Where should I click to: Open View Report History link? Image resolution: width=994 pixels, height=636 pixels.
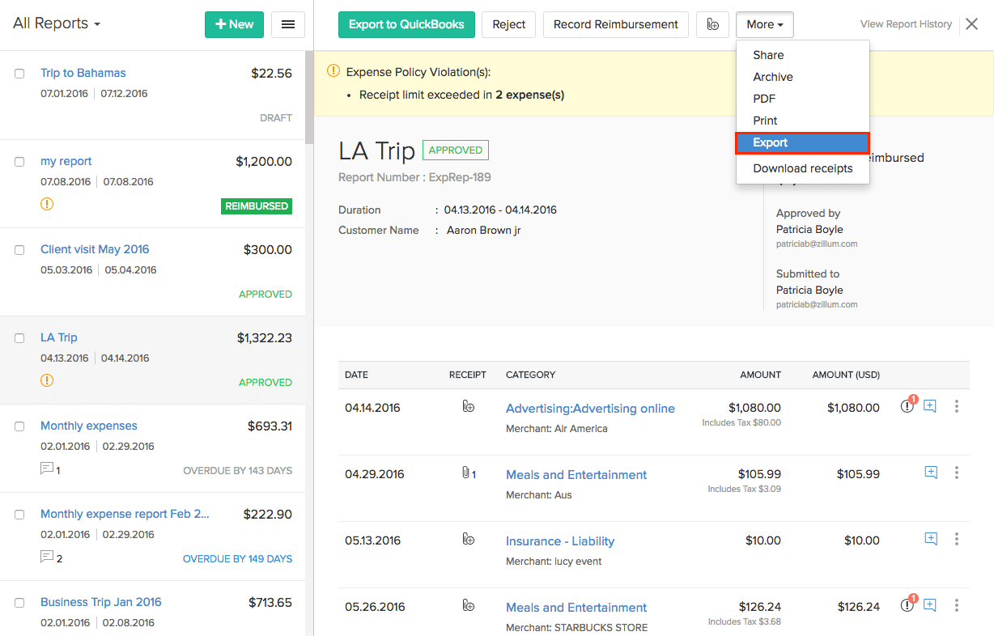click(x=906, y=24)
